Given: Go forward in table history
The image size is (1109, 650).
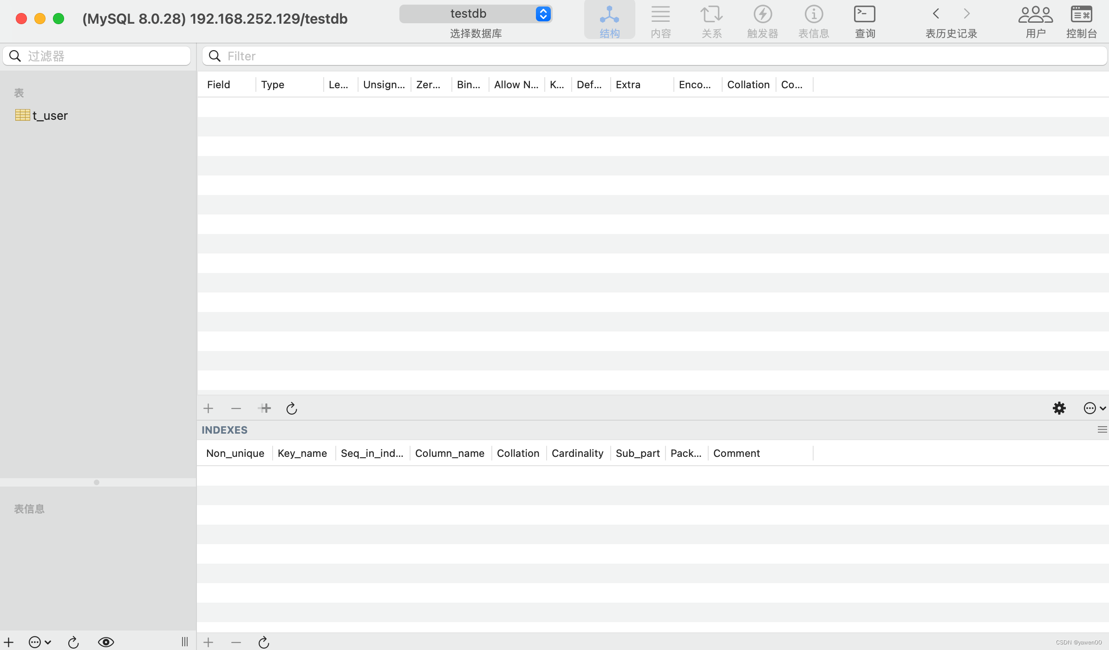Looking at the screenshot, I should (x=967, y=14).
